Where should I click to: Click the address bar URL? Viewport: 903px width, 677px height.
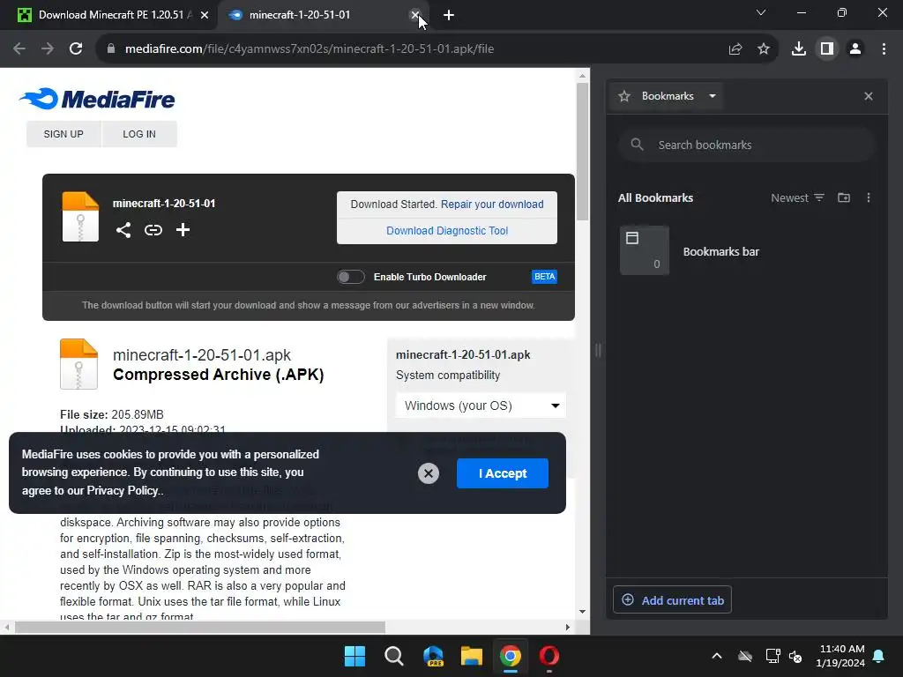310,49
